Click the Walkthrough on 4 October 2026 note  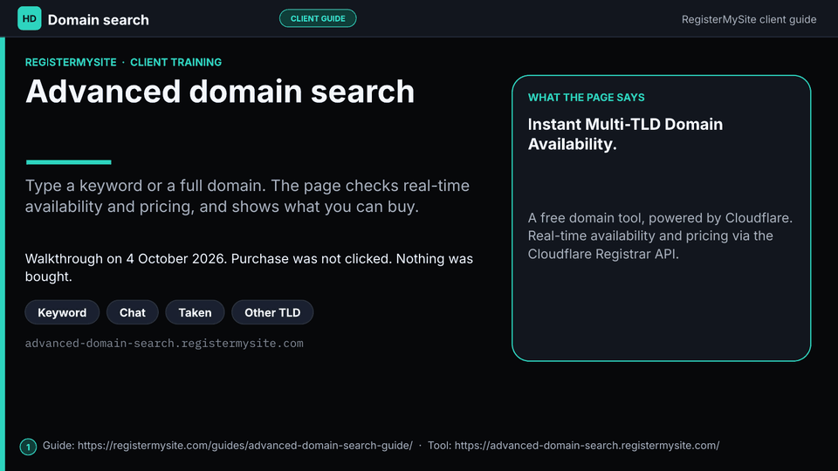[x=249, y=268]
